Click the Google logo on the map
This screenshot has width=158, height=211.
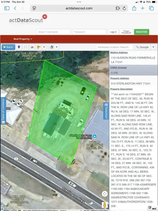pos(8,209)
